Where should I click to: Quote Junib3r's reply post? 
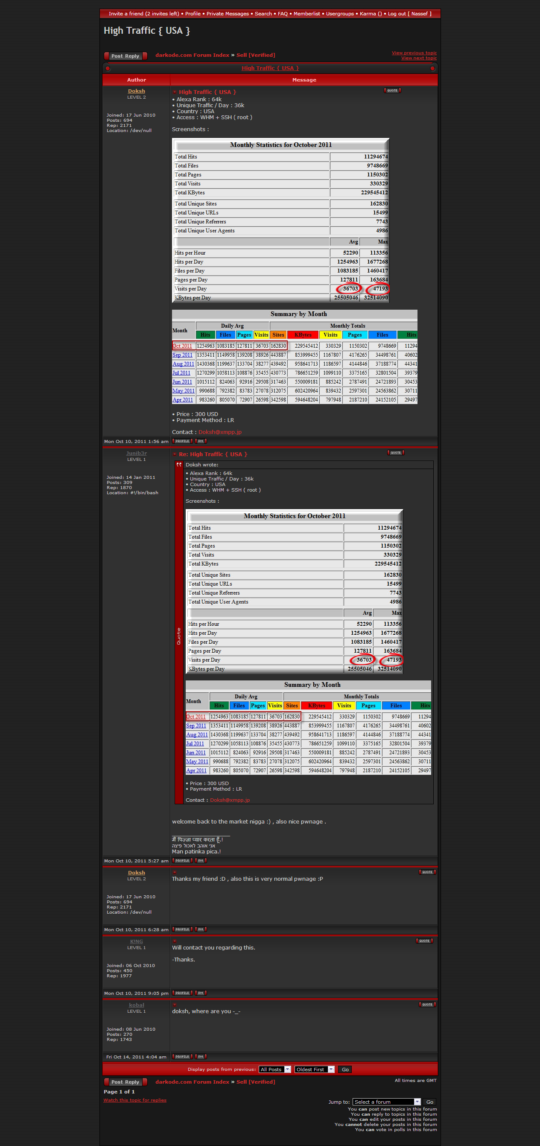[x=396, y=452]
